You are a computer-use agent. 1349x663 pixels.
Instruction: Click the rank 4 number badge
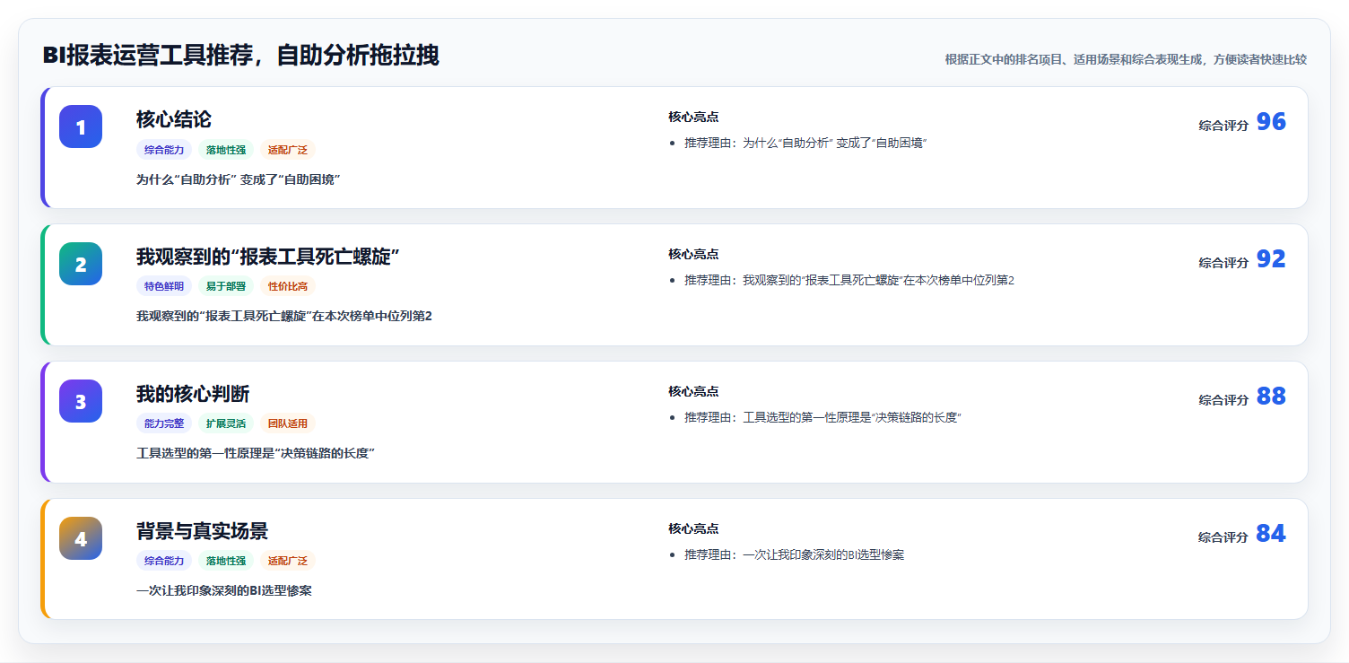click(x=81, y=538)
